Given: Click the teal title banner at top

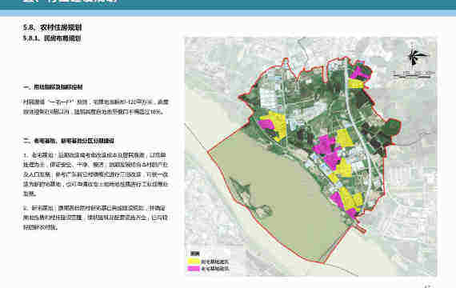Looking at the screenshot, I should click(228, 4).
